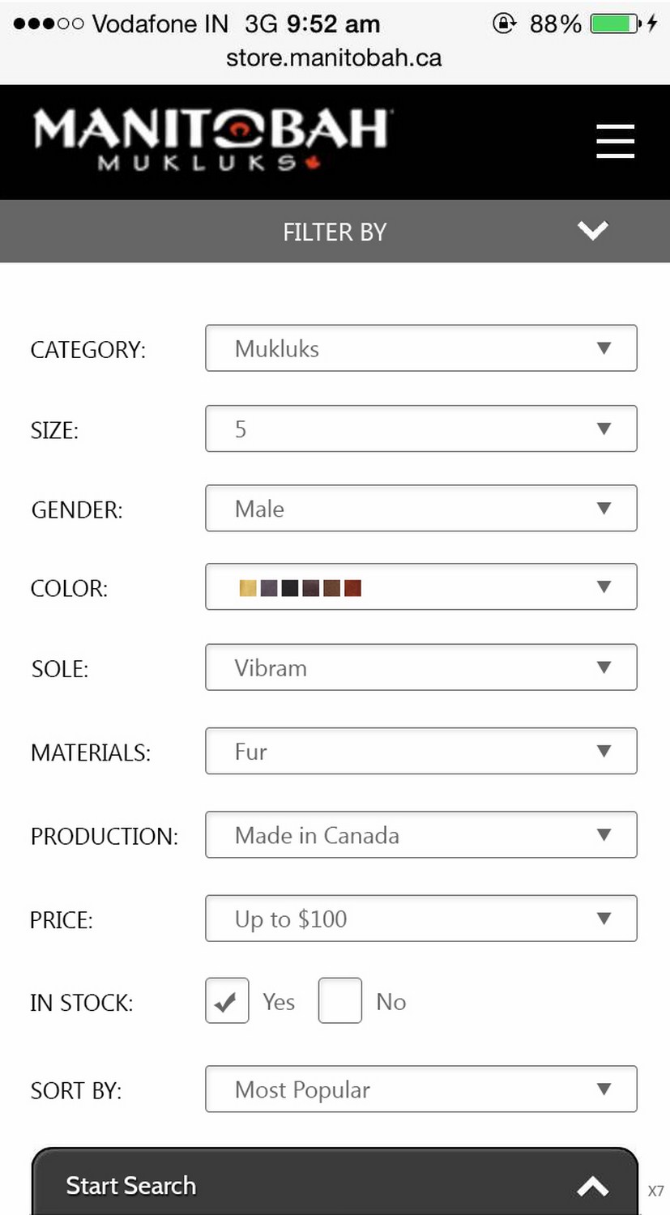The image size is (670, 1215).
Task: Expand the Sole dropdown showing Vibram
Action: point(420,667)
